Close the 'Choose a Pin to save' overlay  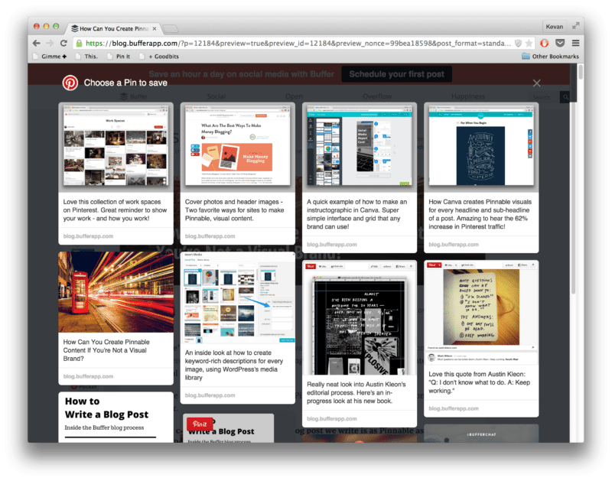[x=536, y=83]
